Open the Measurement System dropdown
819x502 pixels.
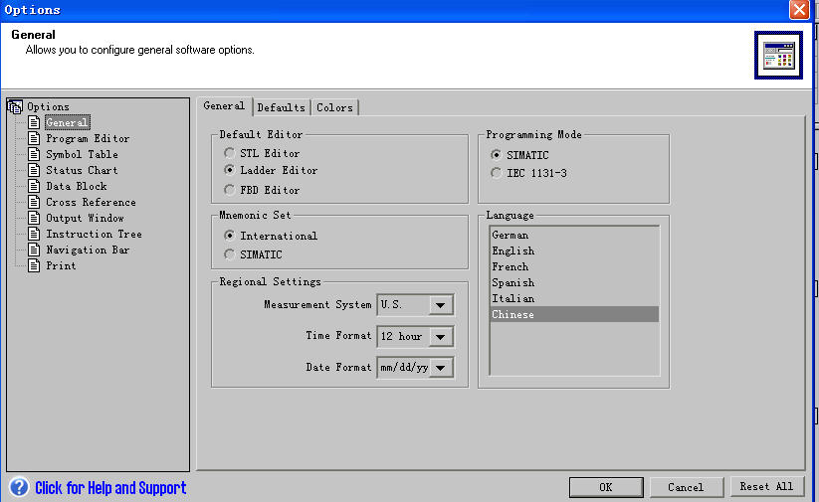pos(440,305)
